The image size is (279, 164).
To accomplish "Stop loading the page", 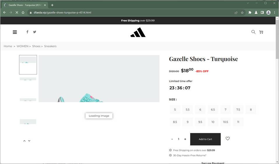I will (x=17, y=13).
